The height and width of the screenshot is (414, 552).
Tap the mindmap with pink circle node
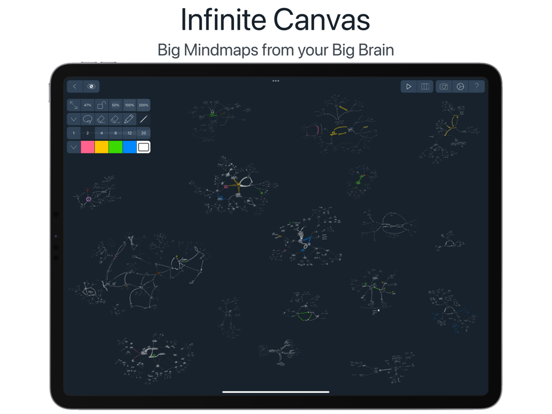click(x=95, y=192)
